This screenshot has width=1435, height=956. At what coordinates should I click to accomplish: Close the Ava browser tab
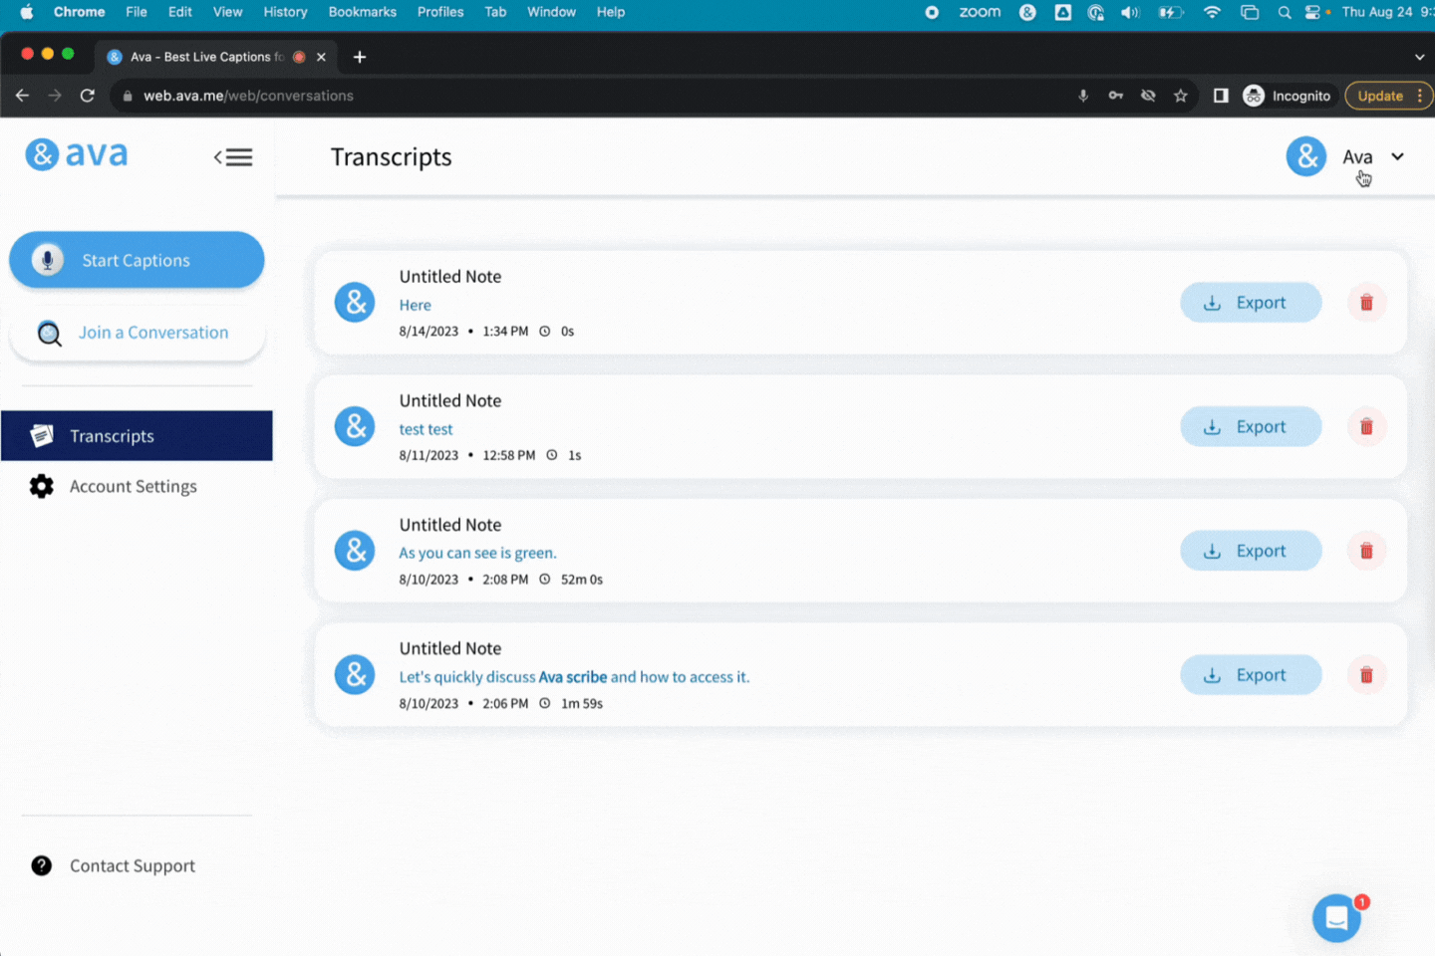tap(321, 57)
